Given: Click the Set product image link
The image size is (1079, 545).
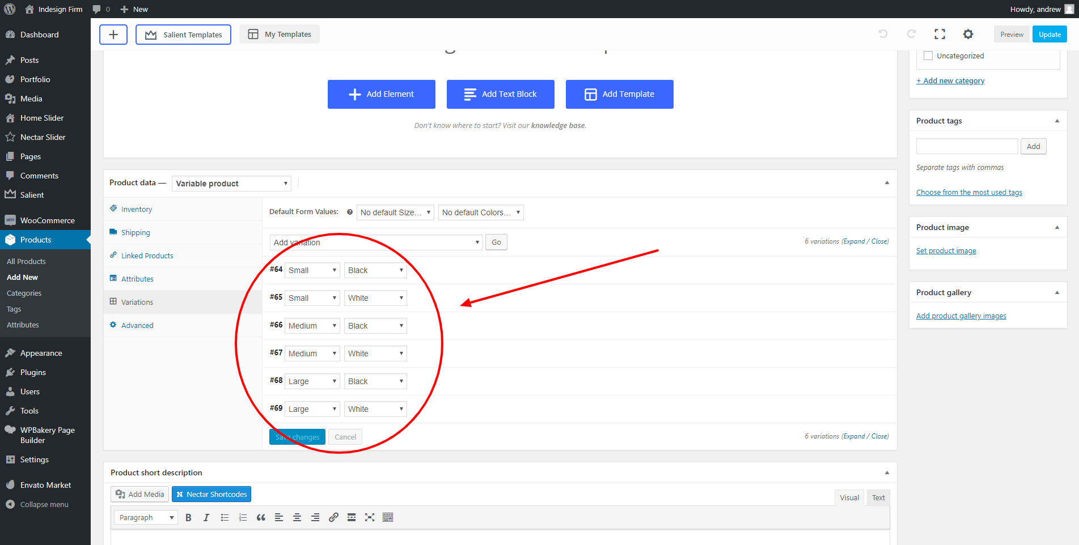Looking at the screenshot, I should tap(946, 251).
